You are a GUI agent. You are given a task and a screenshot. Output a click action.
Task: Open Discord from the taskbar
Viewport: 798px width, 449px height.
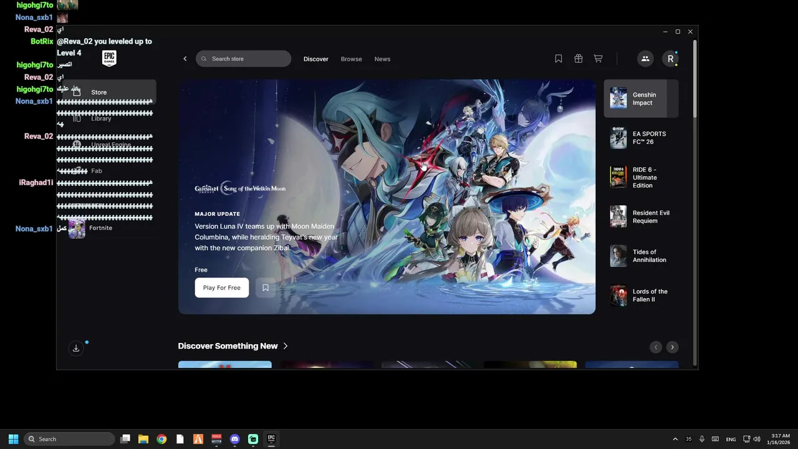pyautogui.click(x=234, y=439)
